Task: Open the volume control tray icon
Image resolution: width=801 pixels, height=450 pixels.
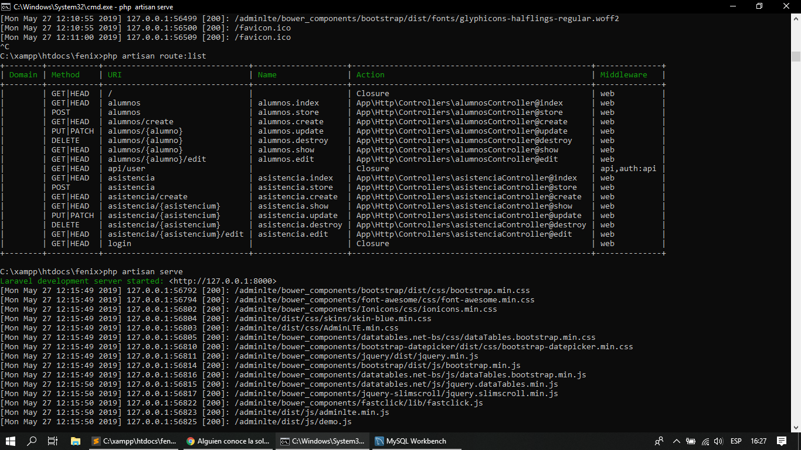Action: [x=718, y=441]
